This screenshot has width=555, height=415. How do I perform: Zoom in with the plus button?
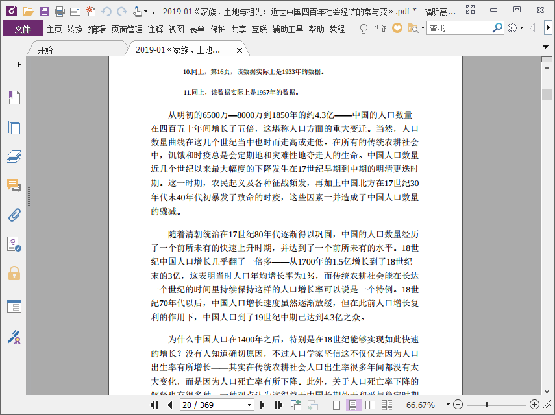[534, 405]
